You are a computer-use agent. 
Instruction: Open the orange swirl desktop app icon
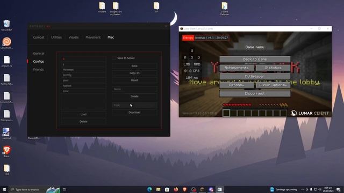click(6, 43)
